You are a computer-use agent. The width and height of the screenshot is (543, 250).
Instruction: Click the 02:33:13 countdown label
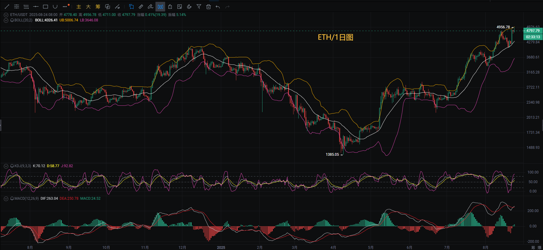[x=533, y=37]
